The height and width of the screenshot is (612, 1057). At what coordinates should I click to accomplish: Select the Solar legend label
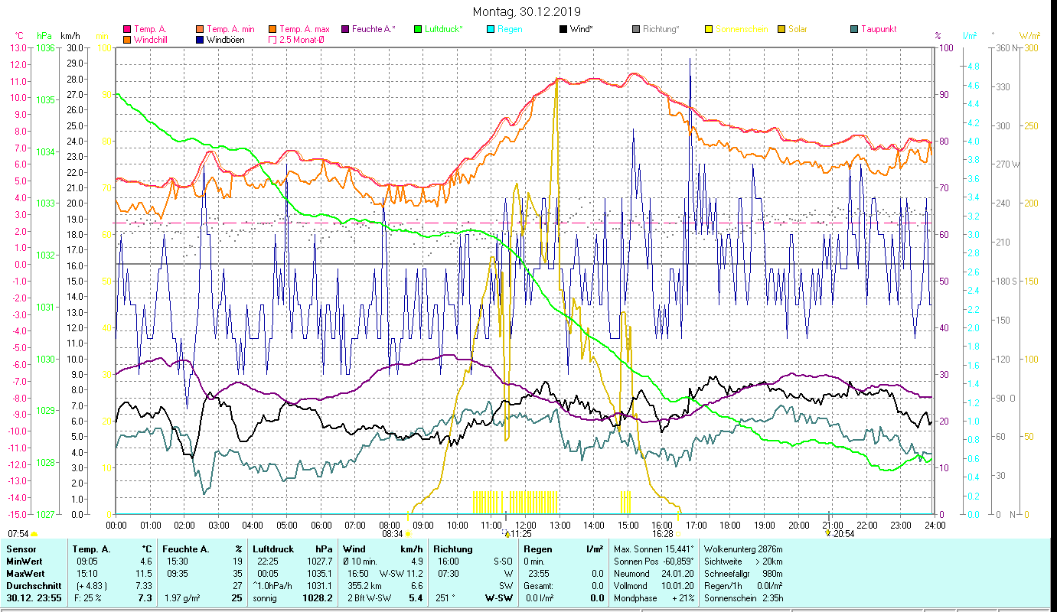pyautogui.click(x=798, y=30)
